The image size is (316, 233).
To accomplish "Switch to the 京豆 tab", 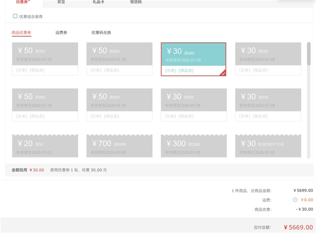I will 61,2.
